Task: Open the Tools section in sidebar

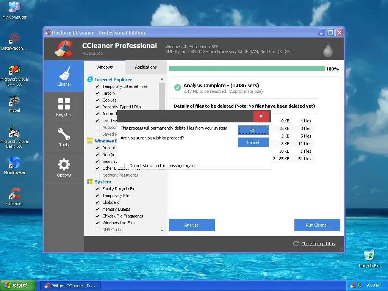Action: 64,137
